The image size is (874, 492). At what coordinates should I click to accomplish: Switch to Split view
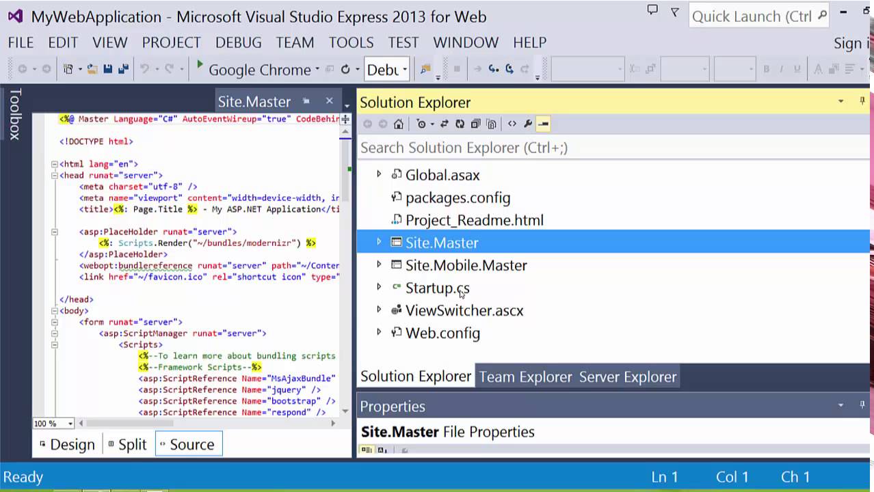[x=127, y=444]
